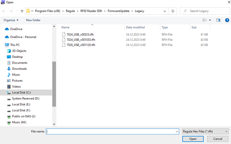Click New folder in the toolbar
This screenshot has width=231, height=144.
click(33, 20)
